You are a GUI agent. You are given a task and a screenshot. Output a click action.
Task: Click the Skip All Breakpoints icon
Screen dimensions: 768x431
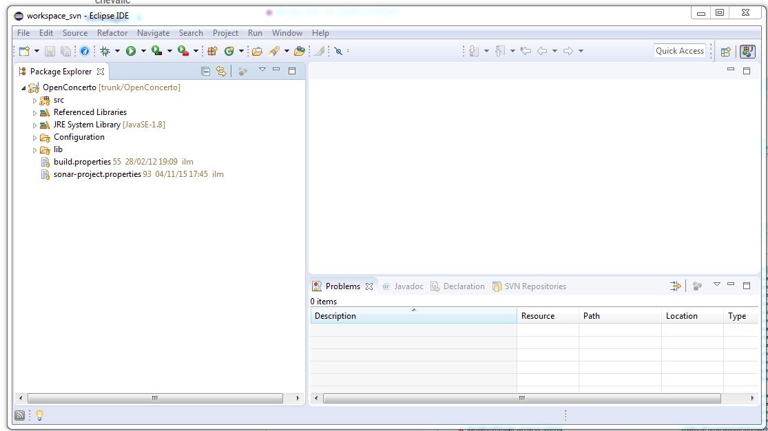(338, 51)
